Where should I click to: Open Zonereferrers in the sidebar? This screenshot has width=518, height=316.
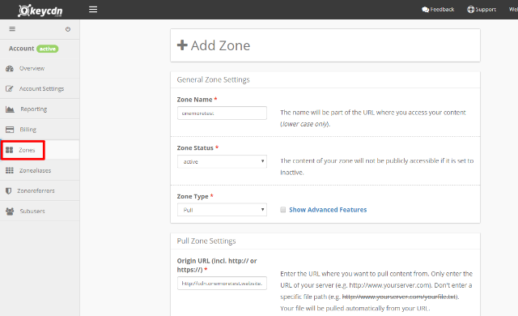(x=40, y=190)
